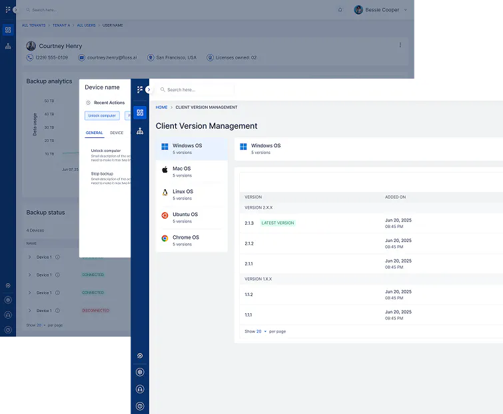Screen dimensions: 503x414
Task: Click version 2.1.2 row
Action: (x=371, y=243)
